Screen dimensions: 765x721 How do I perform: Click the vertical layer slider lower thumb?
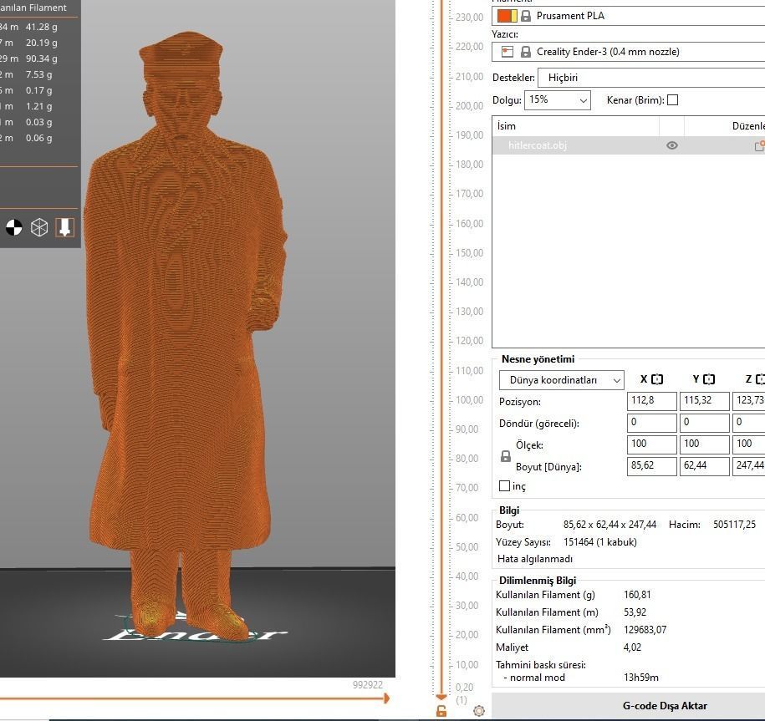coord(441,697)
